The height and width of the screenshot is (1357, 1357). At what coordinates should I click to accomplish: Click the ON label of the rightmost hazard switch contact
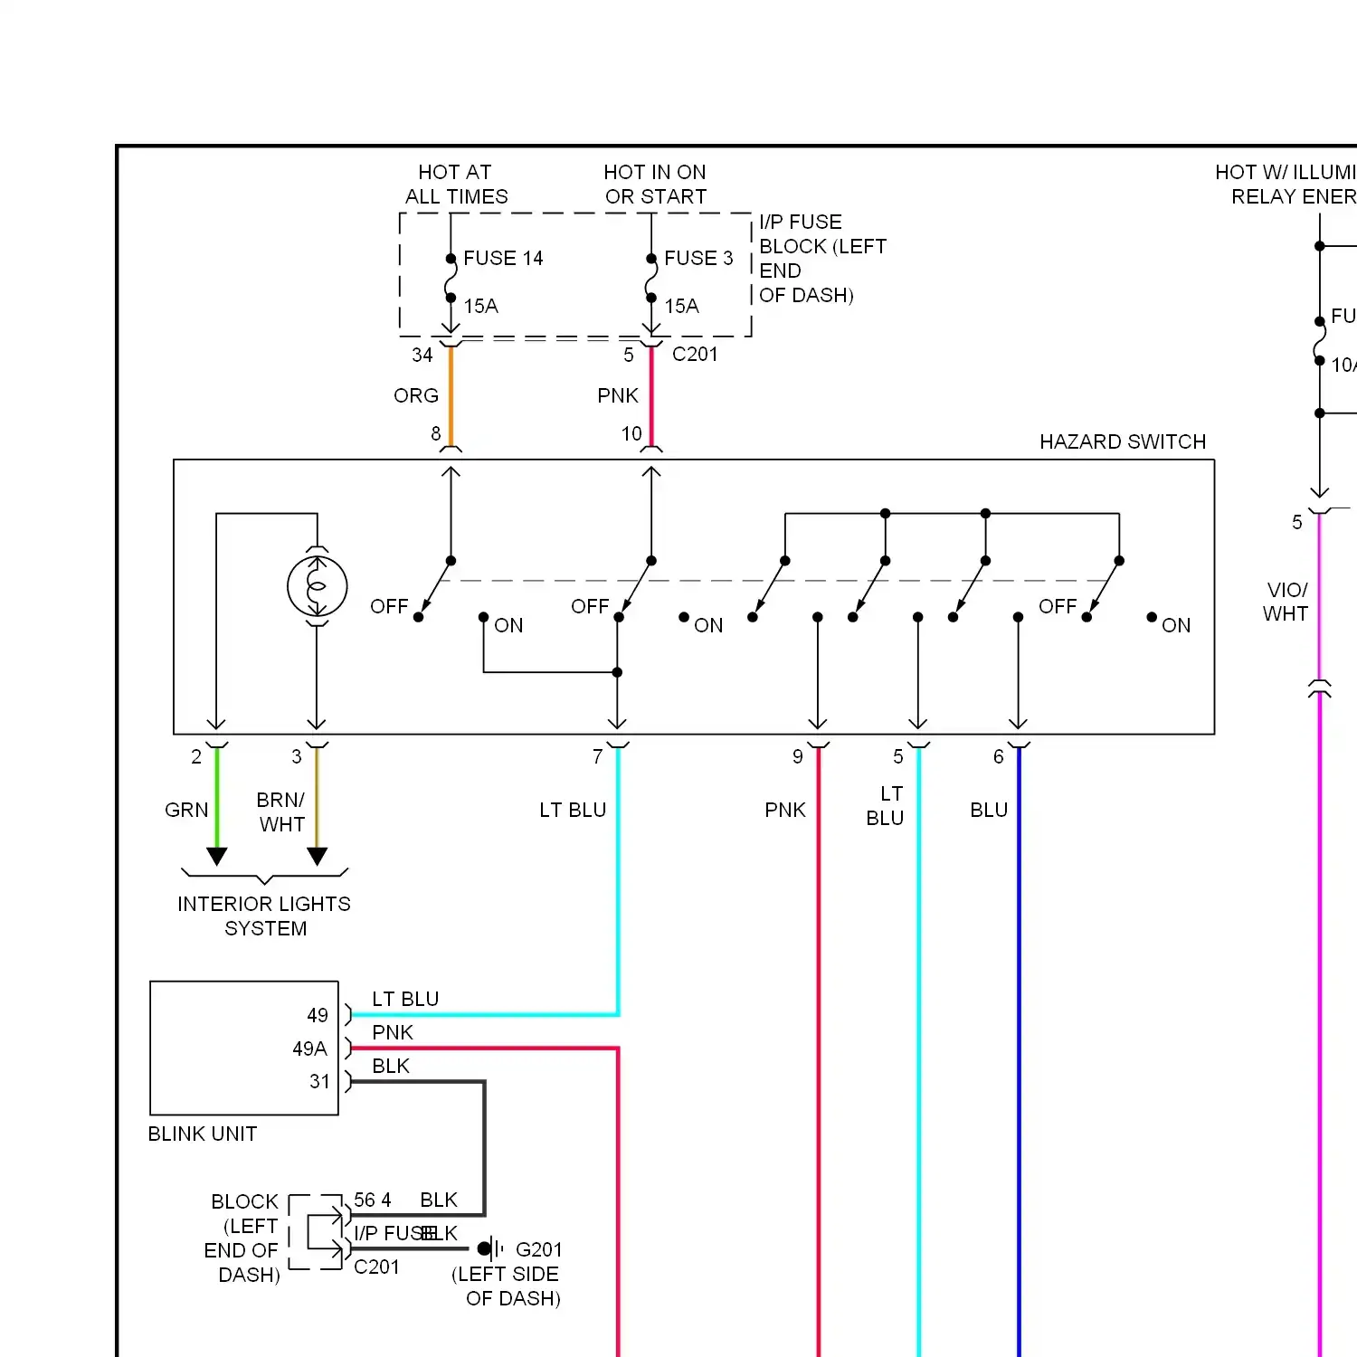click(x=1176, y=625)
